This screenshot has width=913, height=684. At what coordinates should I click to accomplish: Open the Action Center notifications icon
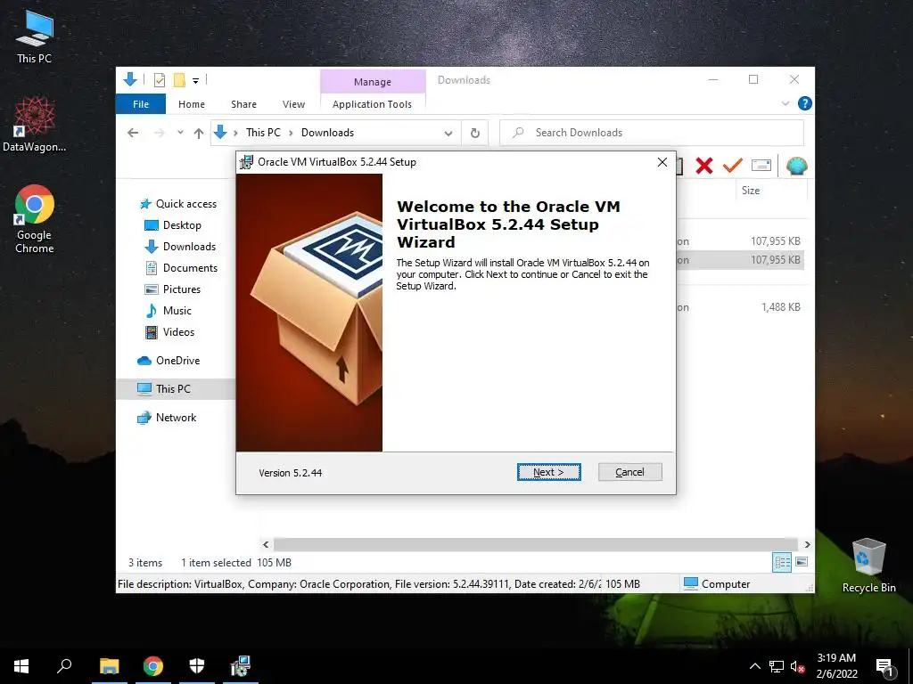tap(884, 666)
